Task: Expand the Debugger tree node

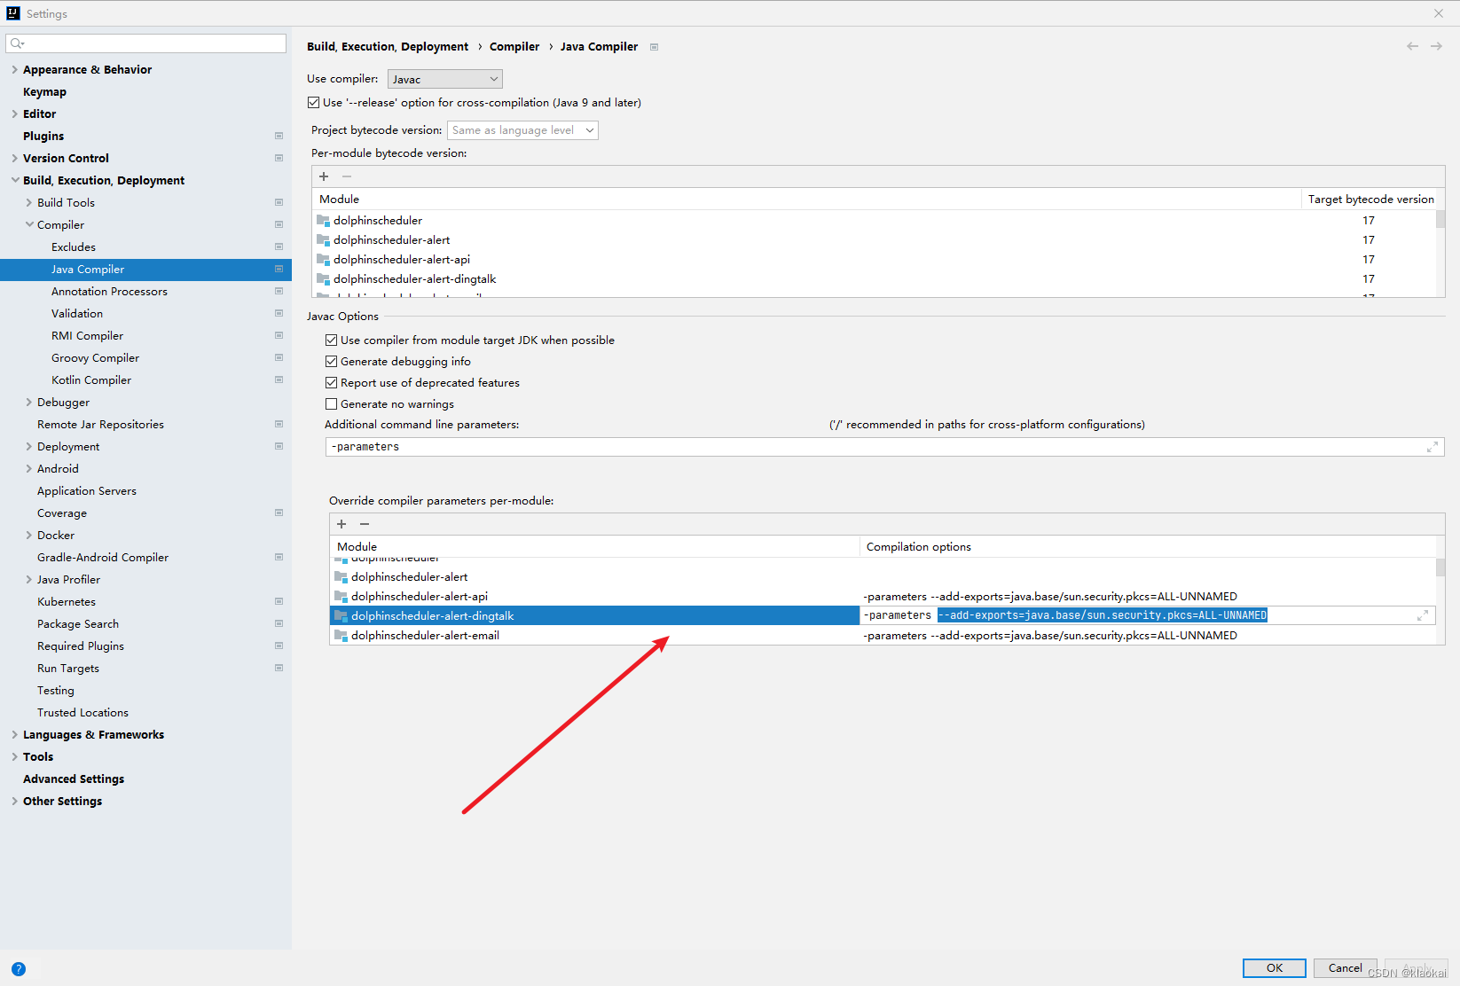Action: (29, 402)
